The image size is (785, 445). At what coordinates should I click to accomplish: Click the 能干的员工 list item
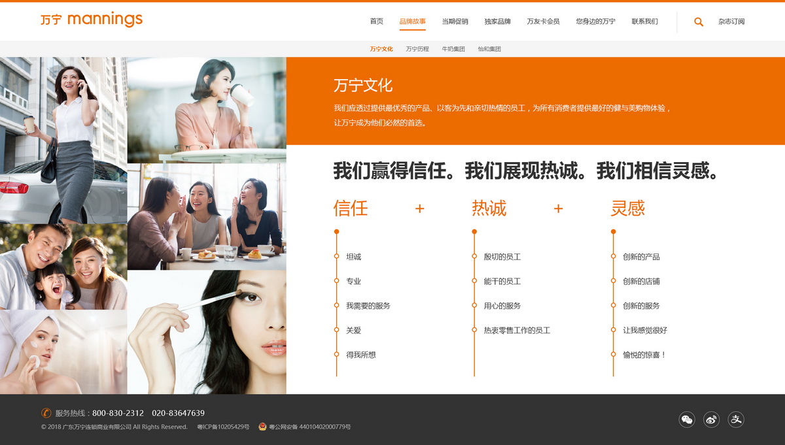point(502,282)
